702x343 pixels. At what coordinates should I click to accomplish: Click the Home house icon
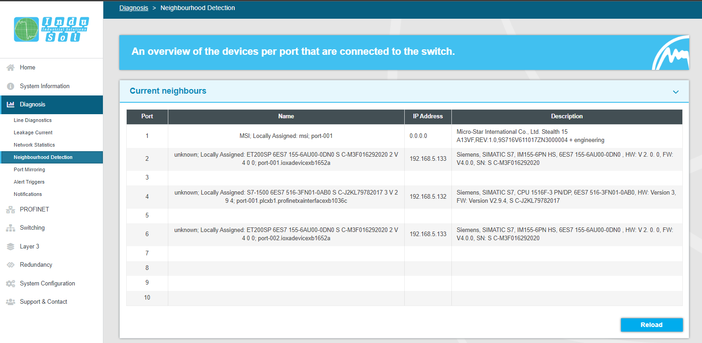11,68
